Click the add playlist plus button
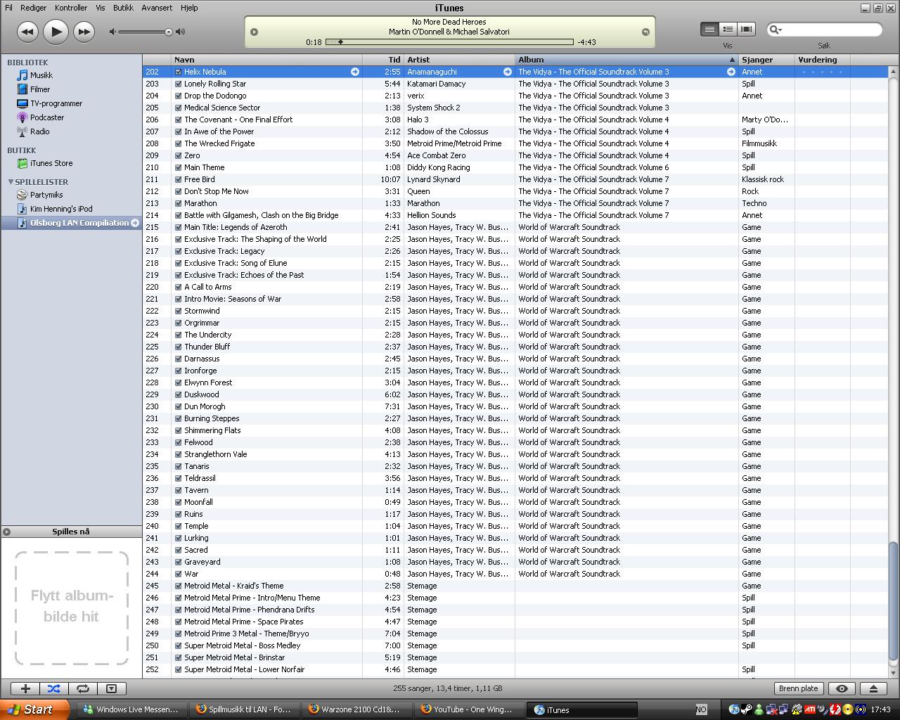 [25, 689]
